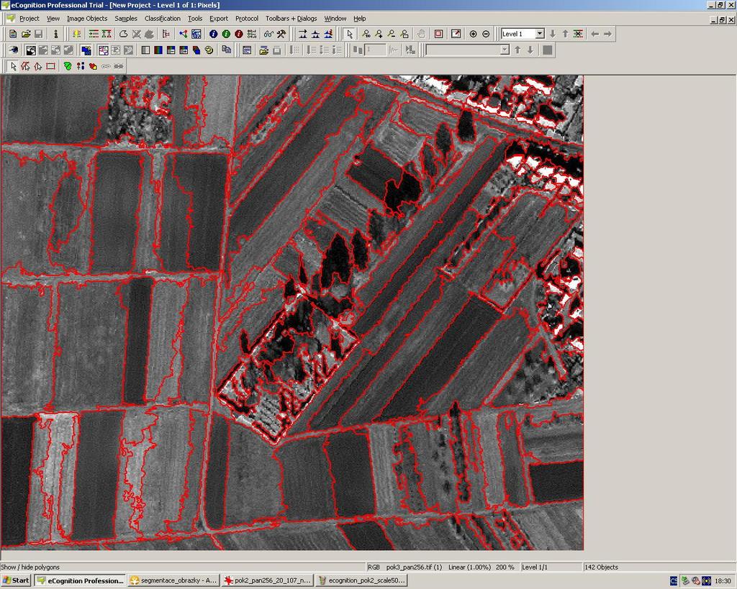
Task: Click the yellow smiley palette icon
Action: [209, 50]
